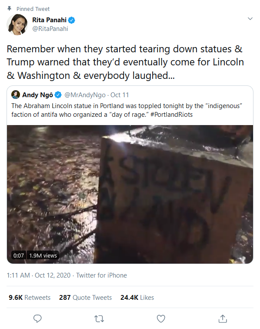This screenshot has height=329, width=260.
Task: Click Andy Ngô's verified checkmark badge
Action: (x=58, y=95)
